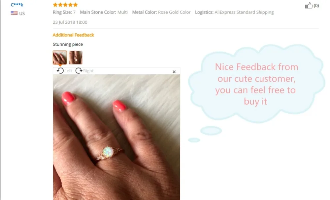Click the 'Left' rotate label
Image resolution: width=330 pixels, height=200 pixels.
pos(68,71)
